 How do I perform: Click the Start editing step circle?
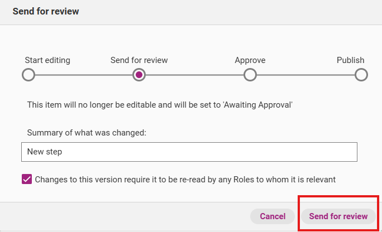[28, 75]
